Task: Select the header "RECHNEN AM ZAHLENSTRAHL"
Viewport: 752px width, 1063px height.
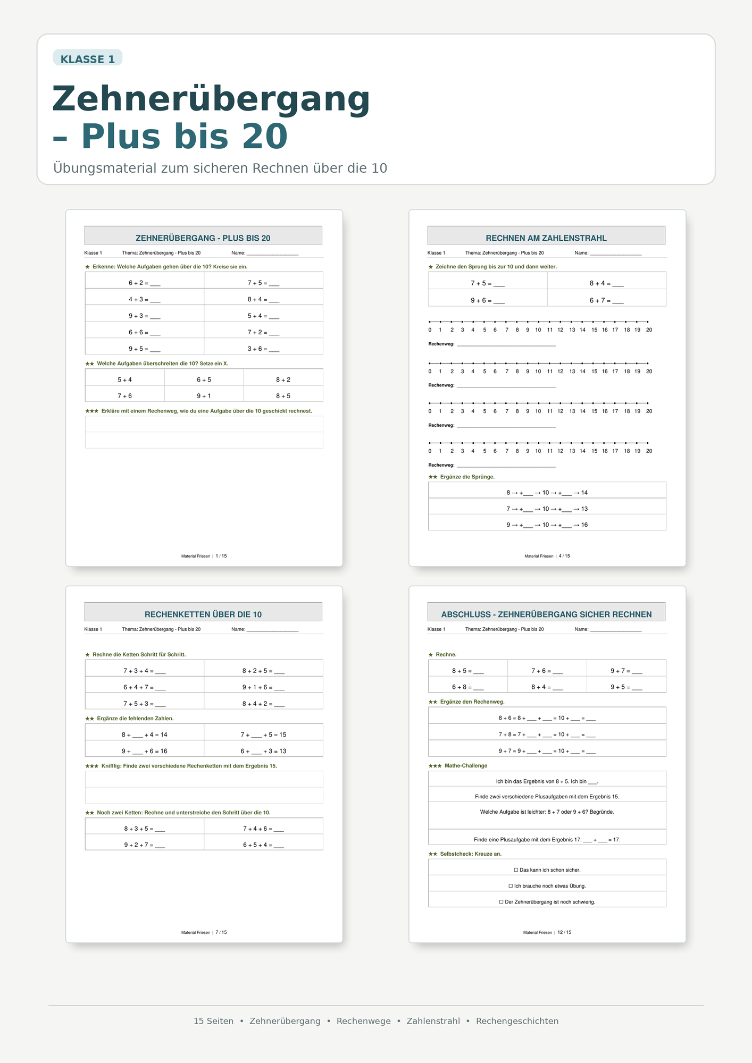Action: coord(546,238)
